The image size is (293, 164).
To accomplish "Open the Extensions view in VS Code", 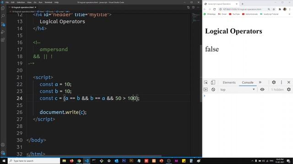I will (x=3, y=40).
